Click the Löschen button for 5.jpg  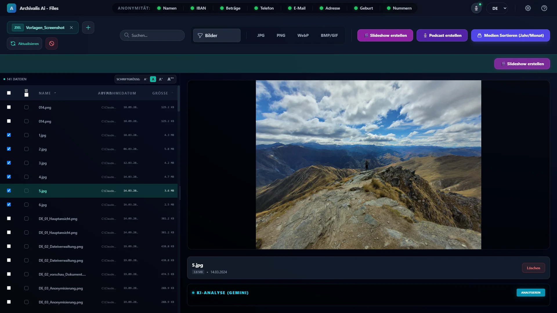[x=533, y=268]
